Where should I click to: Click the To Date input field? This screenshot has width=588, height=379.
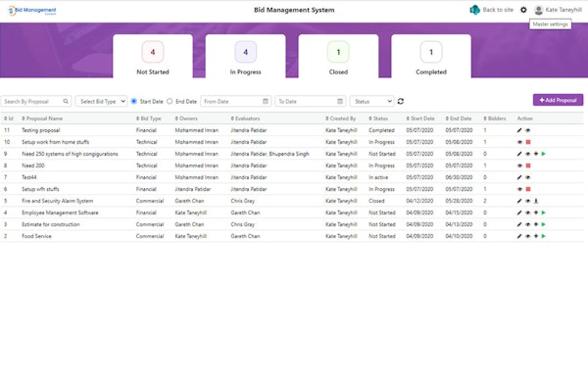click(x=310, y=101)
